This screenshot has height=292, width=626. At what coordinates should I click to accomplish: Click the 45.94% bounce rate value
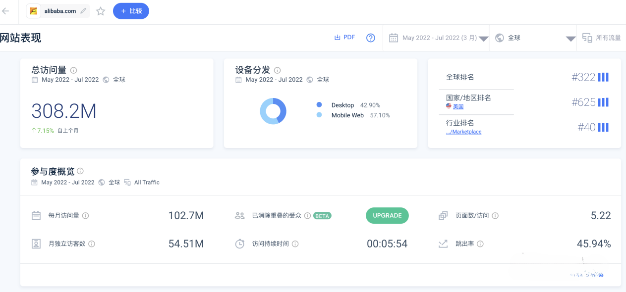pos(594,243)
